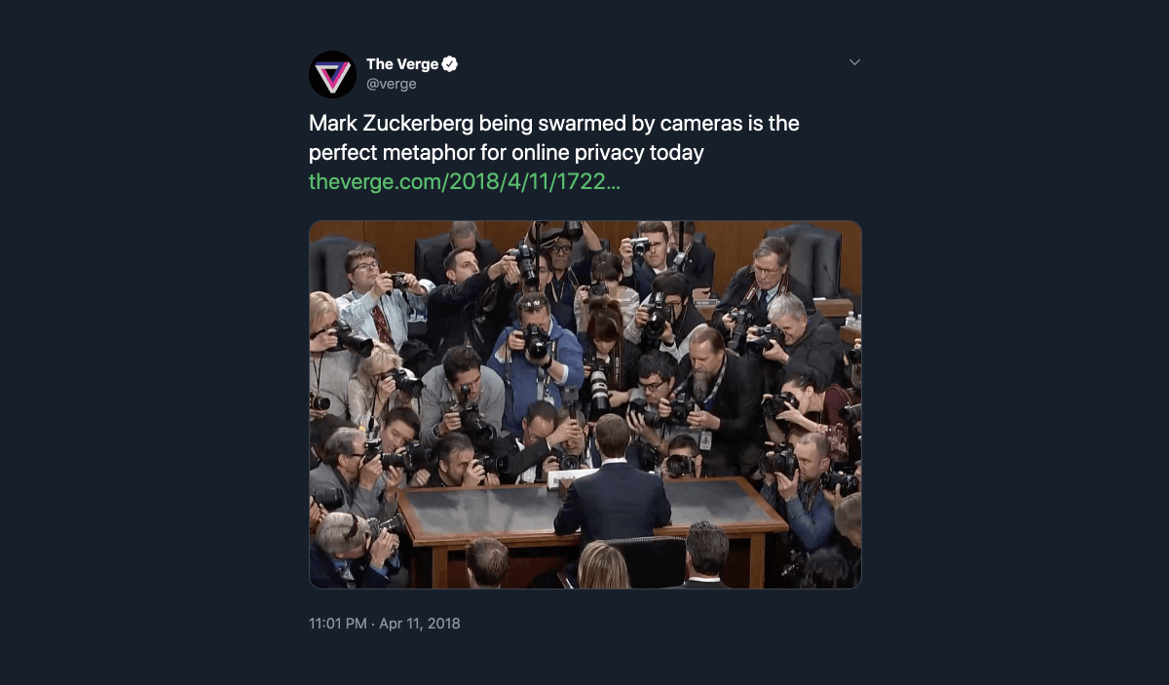
Task: Click the blonde-haired person at photo bottom
Action: [603, 567]
